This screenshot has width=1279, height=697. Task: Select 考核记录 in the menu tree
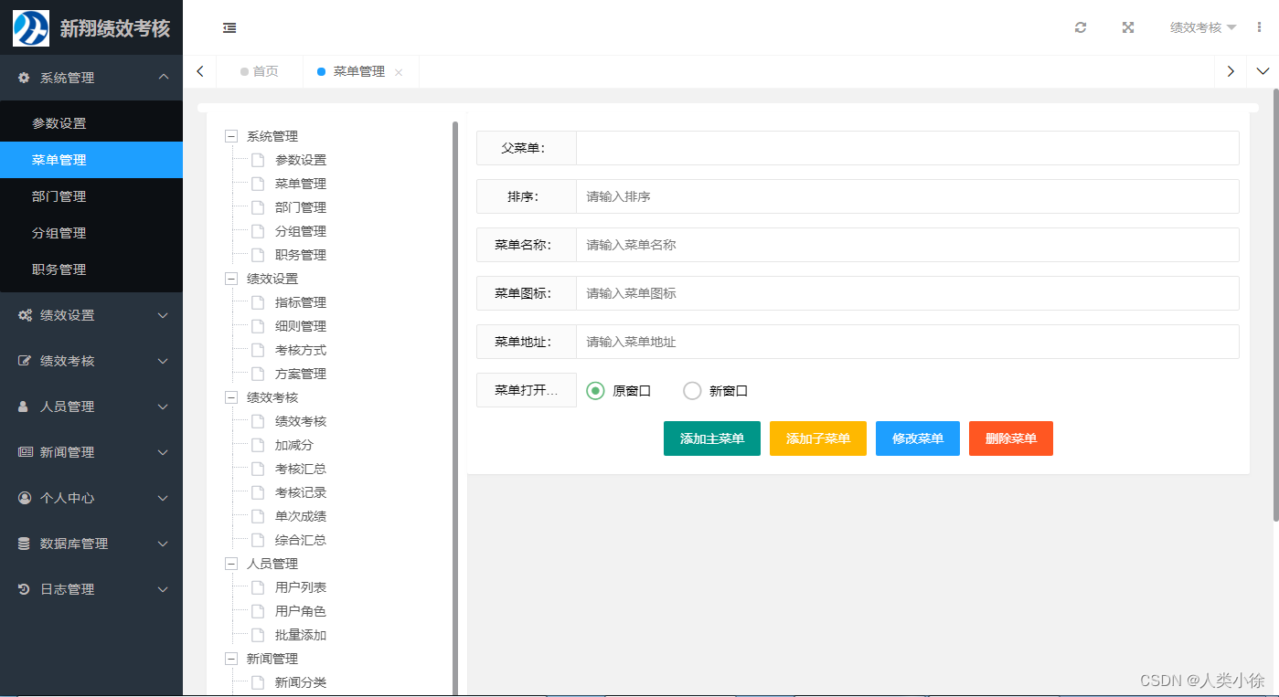(x=301, y=492)
